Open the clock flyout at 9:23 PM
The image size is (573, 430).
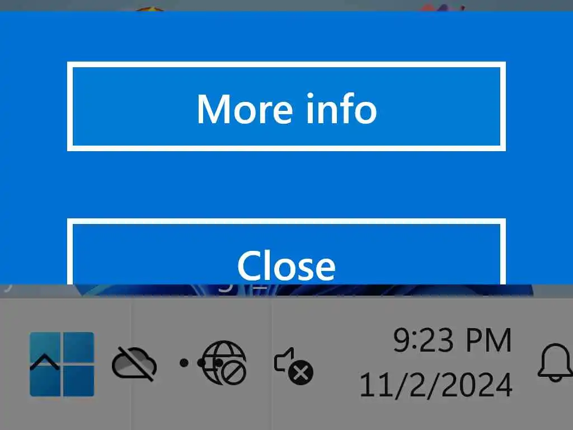pos(452,340)
